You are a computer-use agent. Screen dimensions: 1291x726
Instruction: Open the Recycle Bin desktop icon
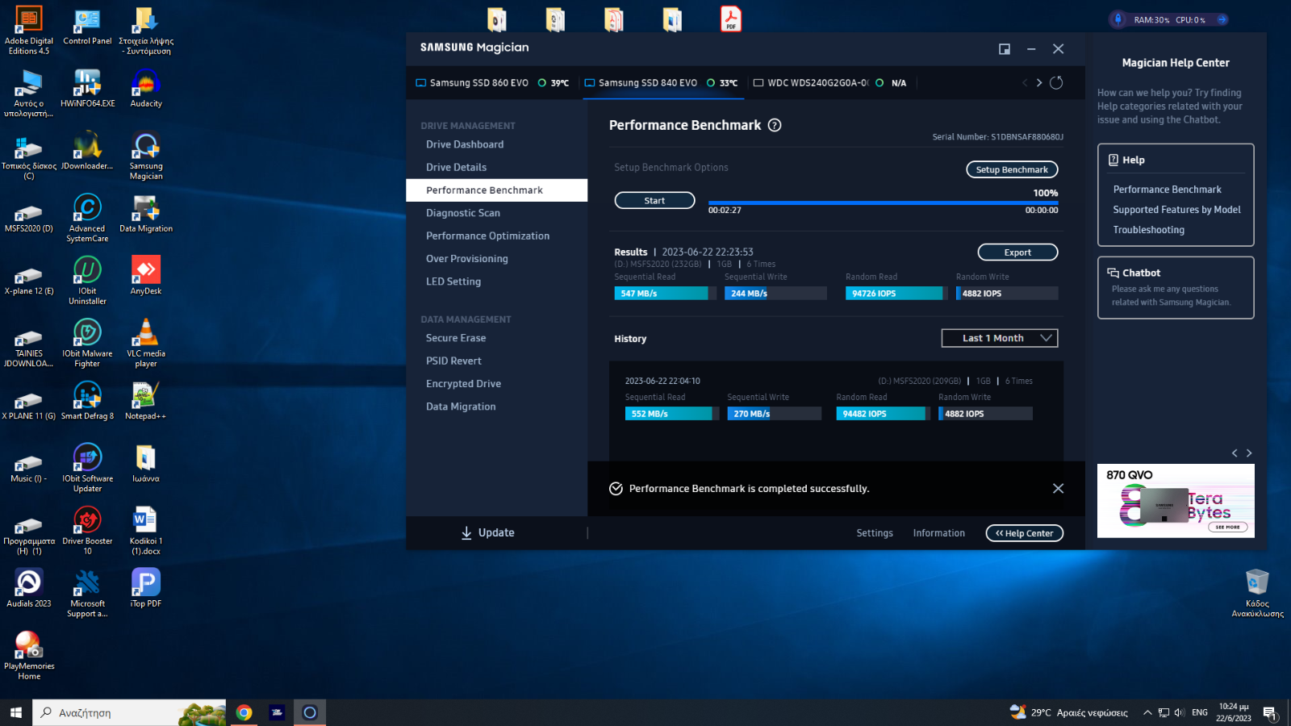tap(1257, 593)
